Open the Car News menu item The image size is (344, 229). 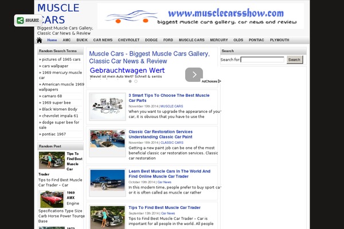103,40
